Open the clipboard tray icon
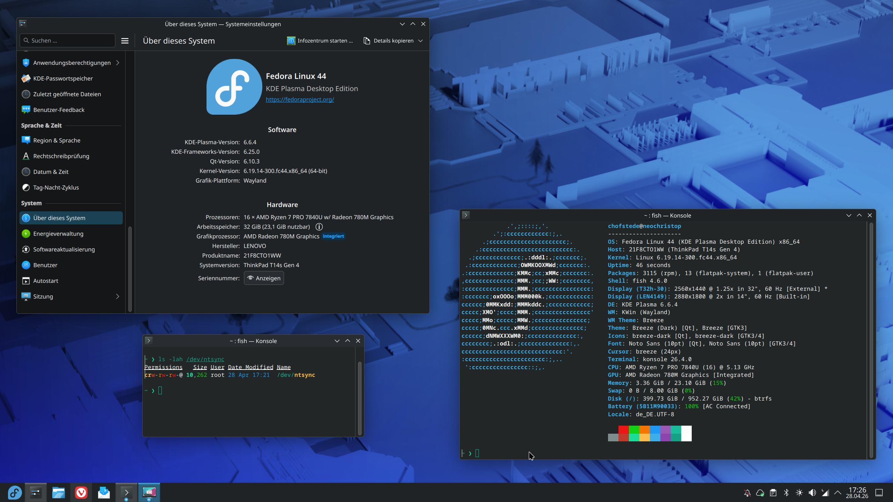Image resolution: width=893 pixels, height=502 pixels. [773, 493]
